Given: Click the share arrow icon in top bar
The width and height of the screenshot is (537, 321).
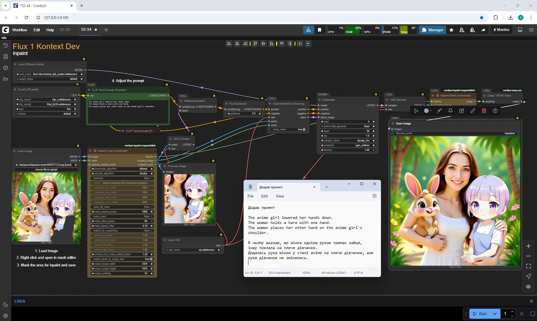Looking at the screenshot, I should (x=483, y=30).
